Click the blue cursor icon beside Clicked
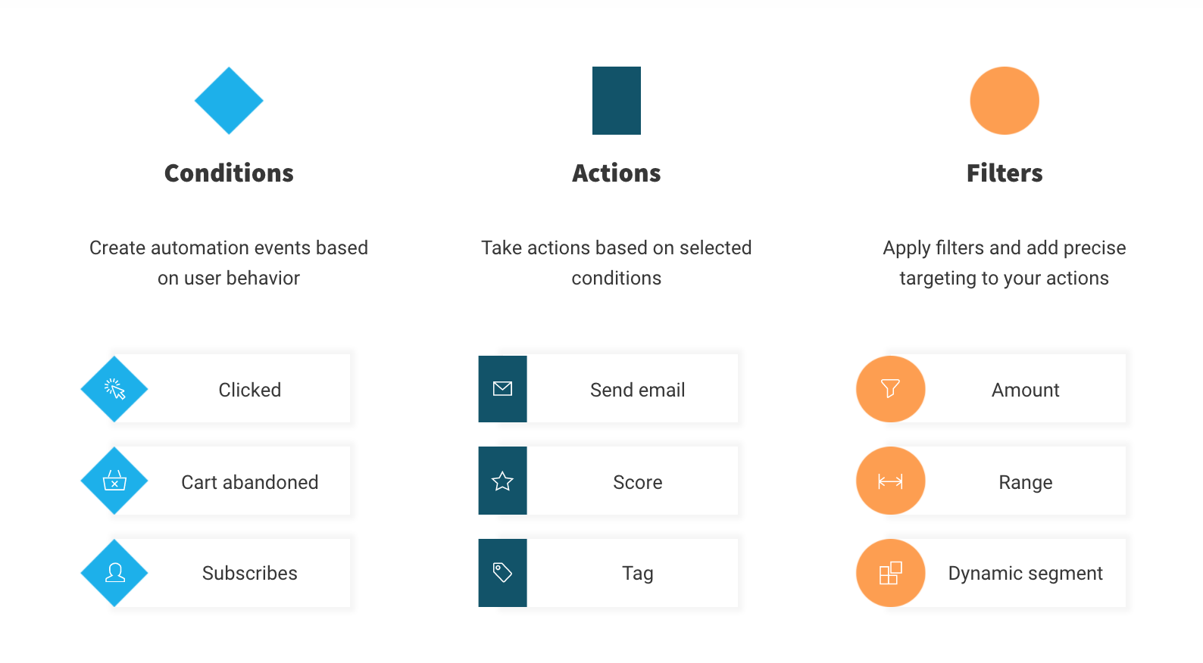The height and width of the screenshot is (663, 1203). coord(114,389)
